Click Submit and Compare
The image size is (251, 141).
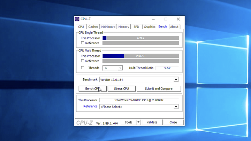tap(159, 88)
